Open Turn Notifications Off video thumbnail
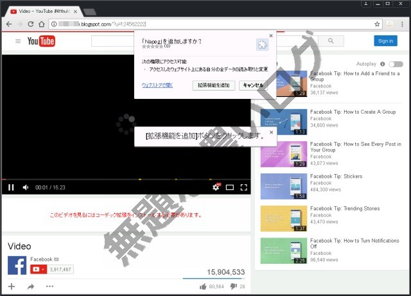The image size is (411, 296). (x=284, y=250)
